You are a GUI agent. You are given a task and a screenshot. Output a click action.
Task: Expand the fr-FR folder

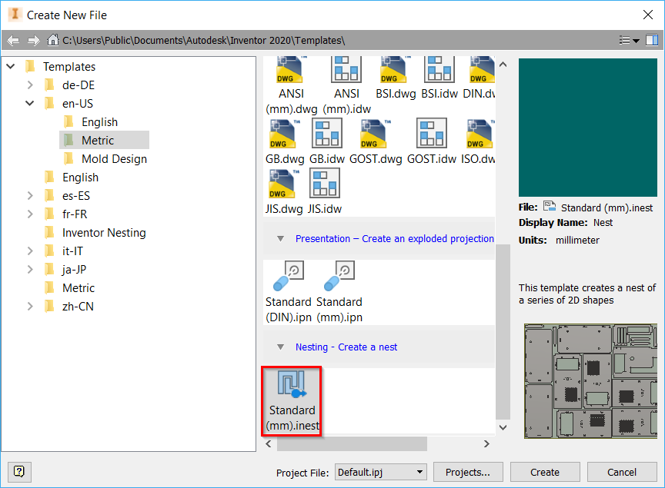coord(30,214)
